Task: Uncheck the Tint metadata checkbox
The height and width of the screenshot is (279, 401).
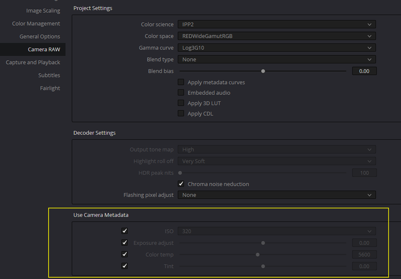Action: [125, 266]
